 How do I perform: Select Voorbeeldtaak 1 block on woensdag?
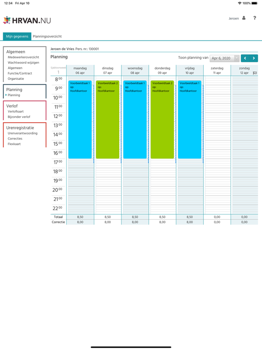point(135,120)
